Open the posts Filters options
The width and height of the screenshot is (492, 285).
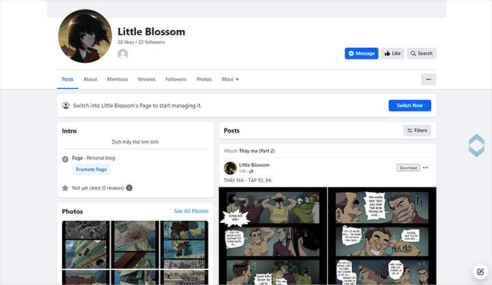417,131
